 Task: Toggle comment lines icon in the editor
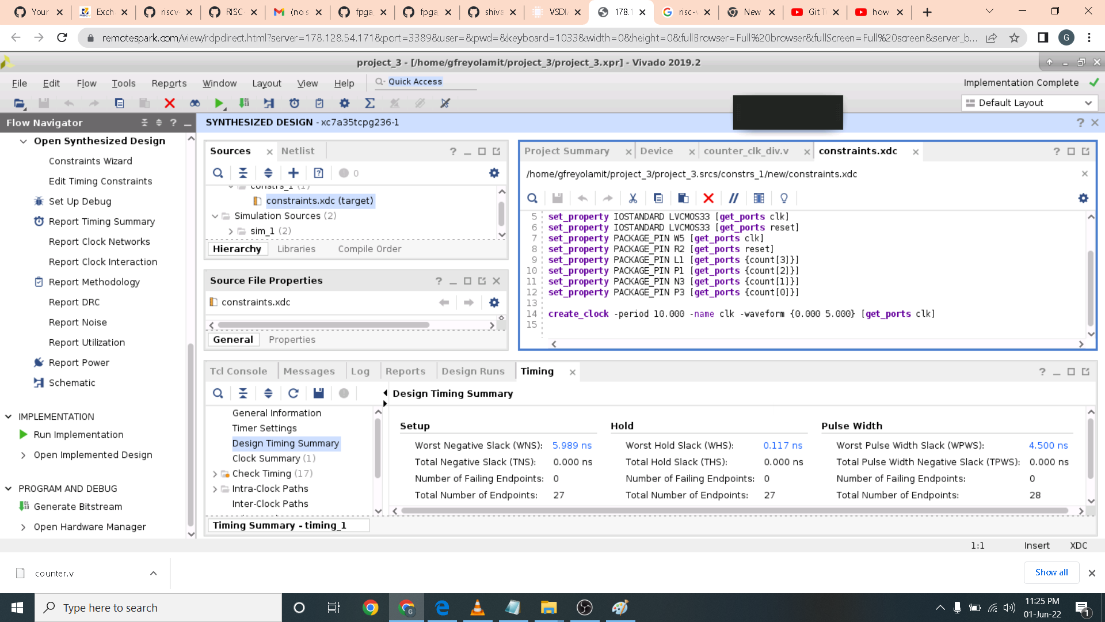click(x=733, y=198)
